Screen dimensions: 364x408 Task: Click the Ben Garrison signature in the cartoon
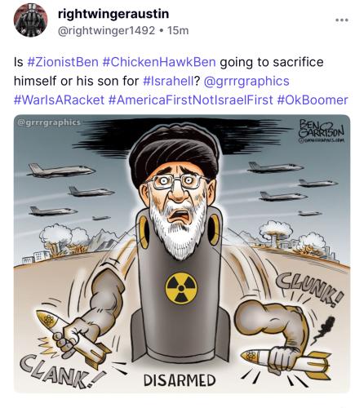pyautogui.click(x=322, y=131)
